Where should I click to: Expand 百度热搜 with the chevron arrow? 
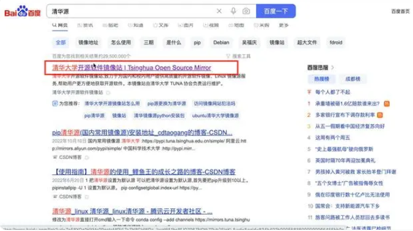(333, 68)
